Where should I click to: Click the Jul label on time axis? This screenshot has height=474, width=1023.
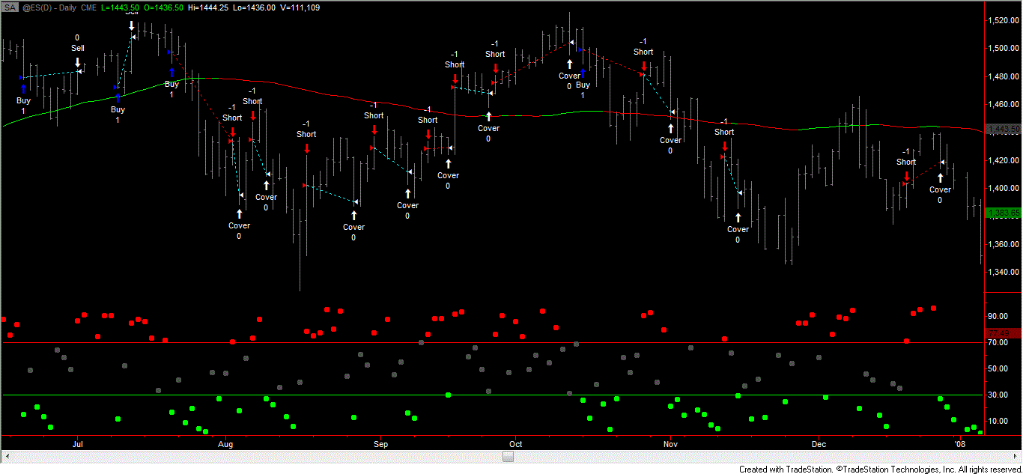coord(77,444)
